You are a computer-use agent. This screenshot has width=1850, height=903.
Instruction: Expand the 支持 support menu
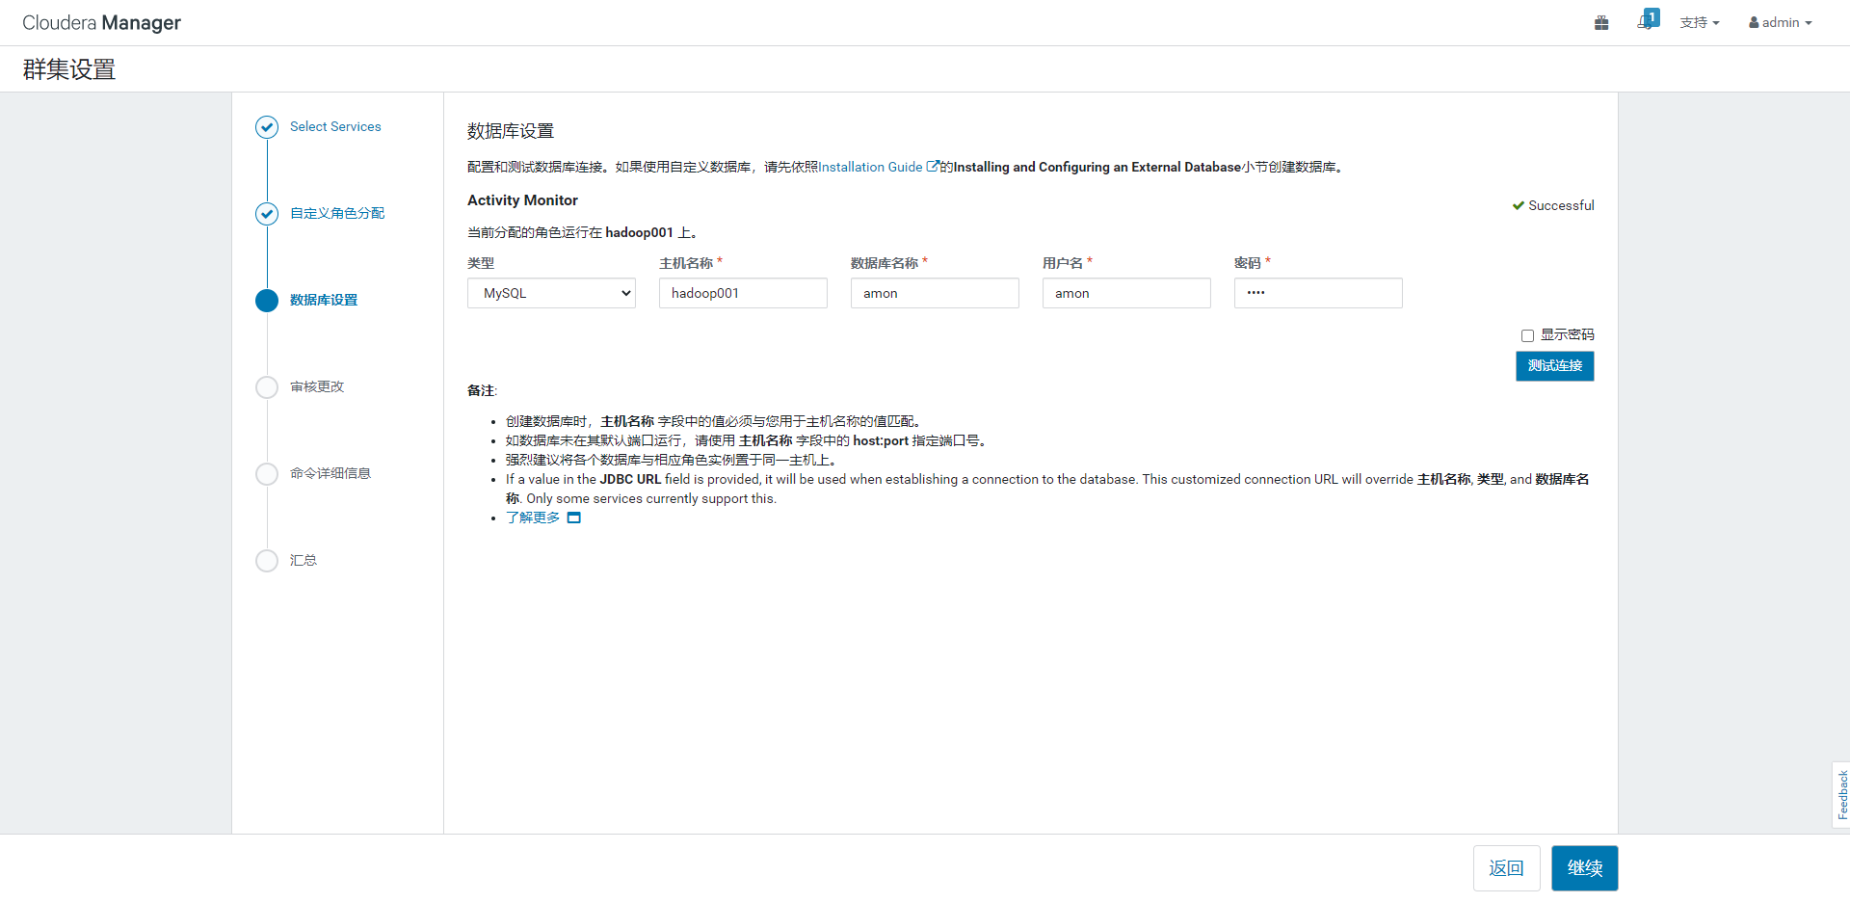click(x=1699, y=23)
